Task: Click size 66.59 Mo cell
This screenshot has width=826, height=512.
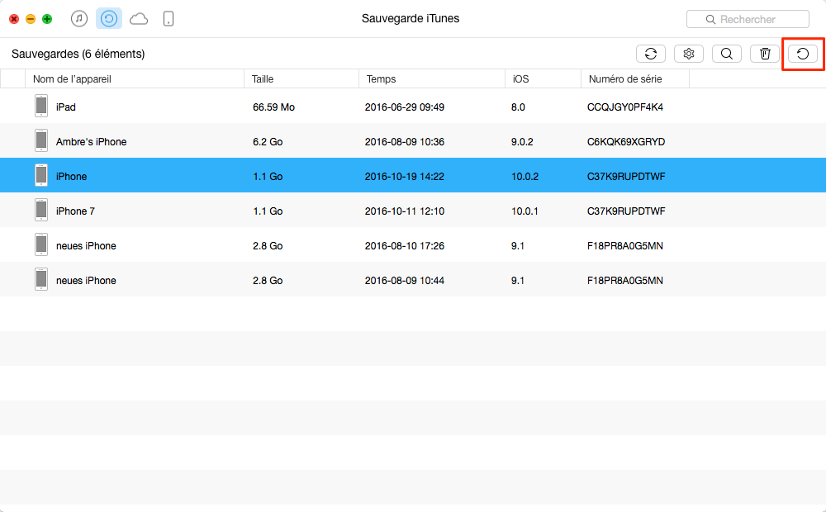Action: (273, 107)
